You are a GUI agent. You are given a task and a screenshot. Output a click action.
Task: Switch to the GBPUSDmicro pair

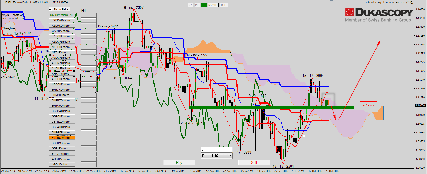point(62,143)
